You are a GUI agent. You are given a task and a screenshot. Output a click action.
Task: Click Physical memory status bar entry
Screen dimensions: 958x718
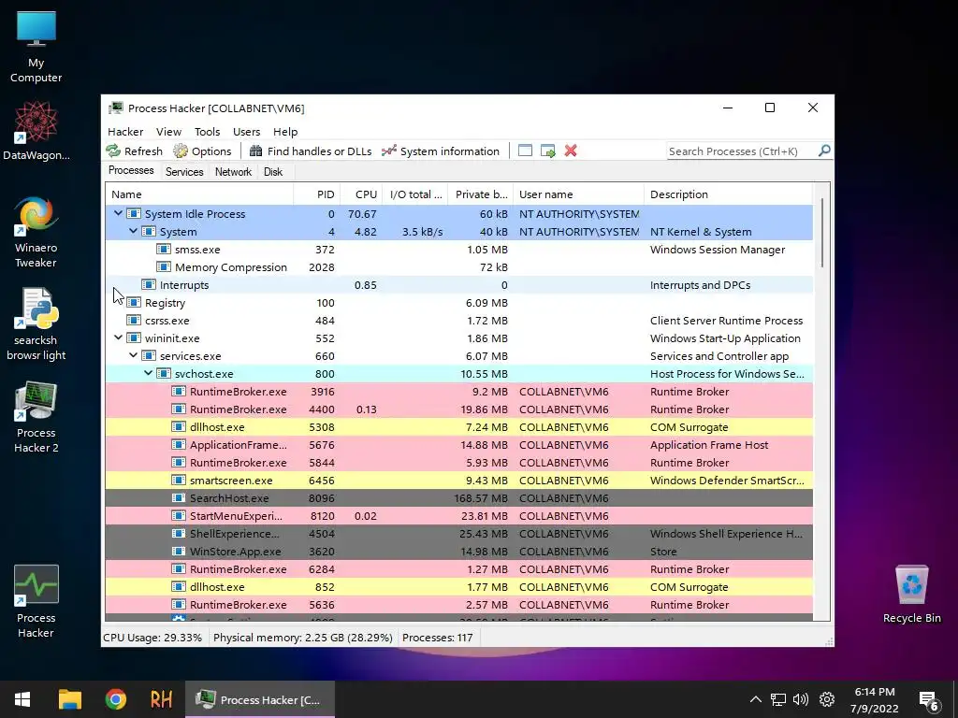click(302, 638)
